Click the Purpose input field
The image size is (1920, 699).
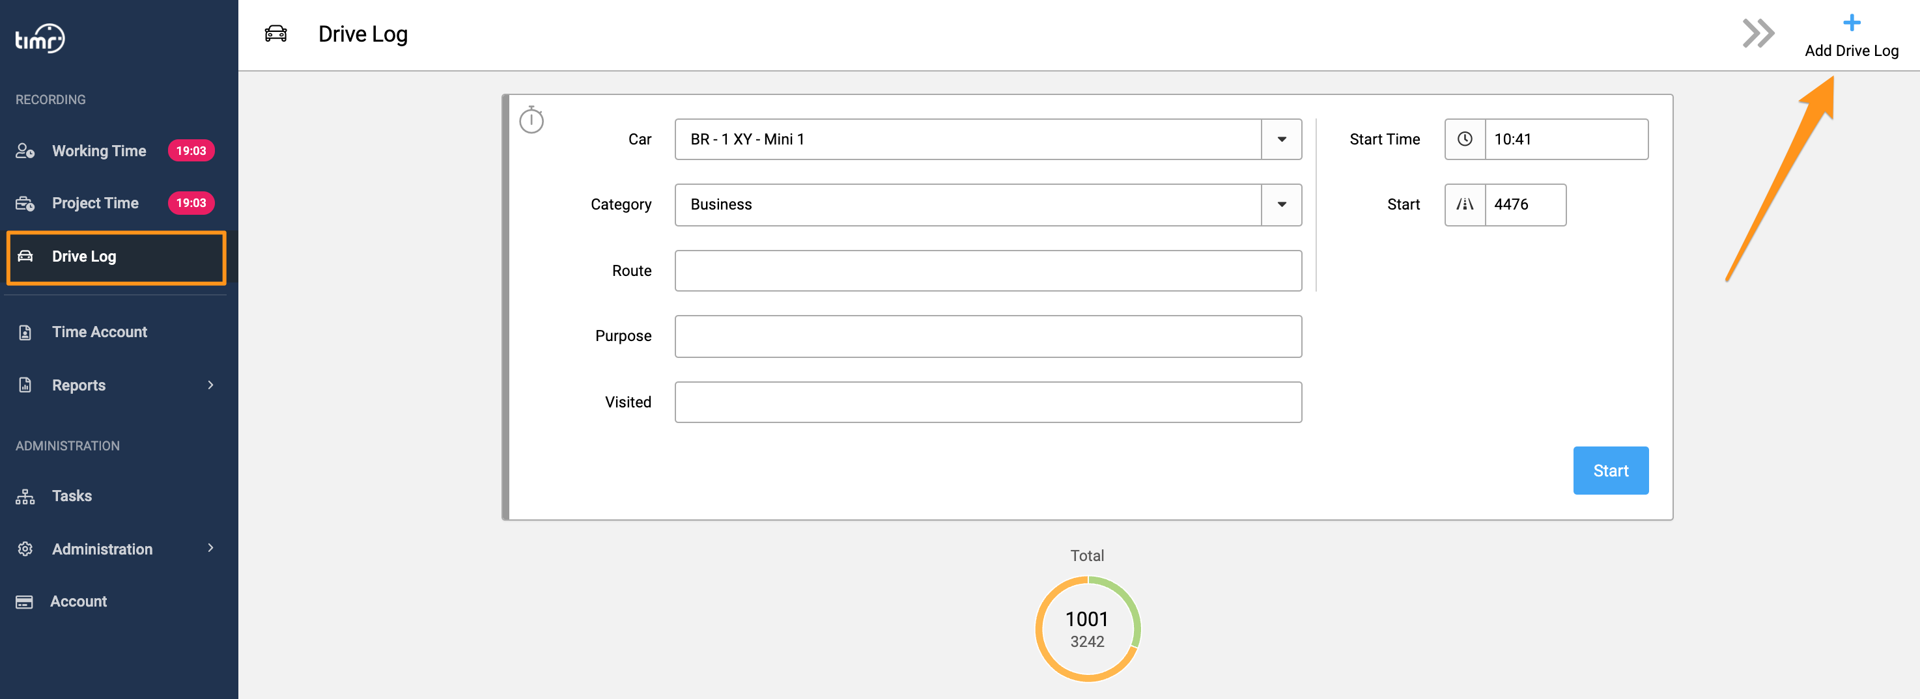tap(987, 336)
